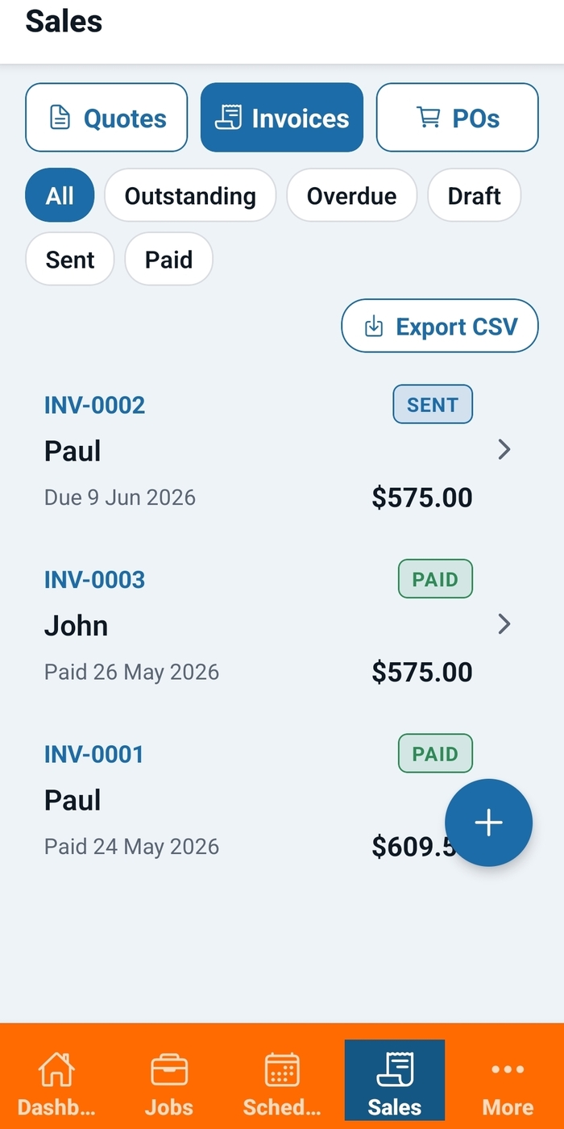Click the shopping cart icon on POs

pyautogui.click(x=428, y=118)
